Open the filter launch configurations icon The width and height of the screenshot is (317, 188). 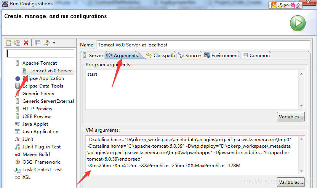coord(47,43)
